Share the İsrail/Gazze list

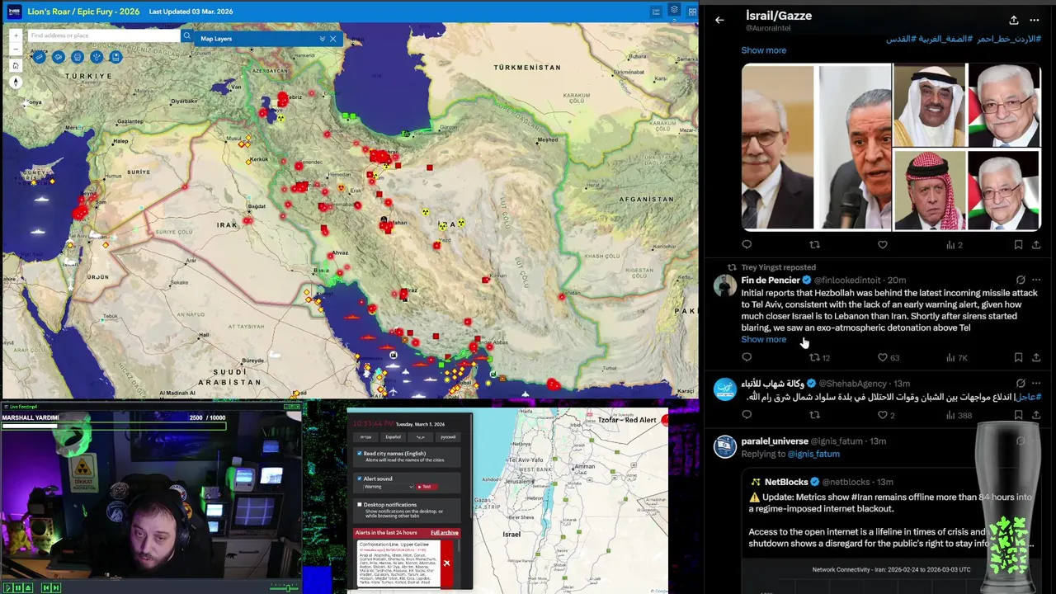pyautogui.click(x=1014, y=20)
